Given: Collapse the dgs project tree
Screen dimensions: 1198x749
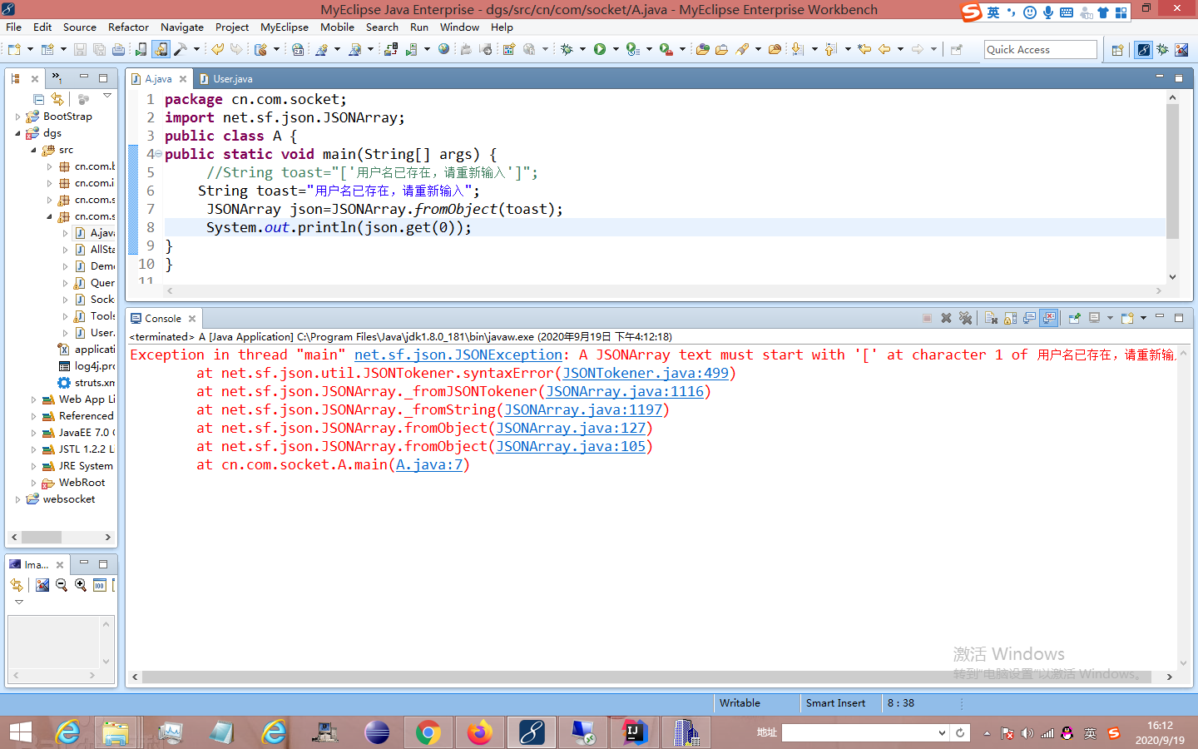Looking at the screenshot, I should pos(20,132).
